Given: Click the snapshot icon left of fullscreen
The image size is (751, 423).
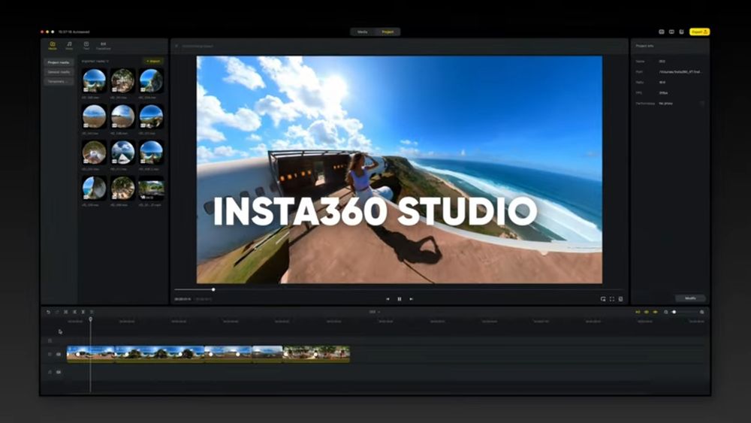Looking at the screenshot, I should click(603, 299).
